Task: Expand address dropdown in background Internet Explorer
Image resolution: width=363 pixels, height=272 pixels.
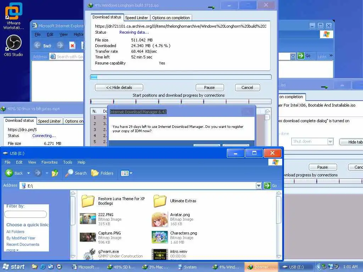Action: (x=293, y=56)
